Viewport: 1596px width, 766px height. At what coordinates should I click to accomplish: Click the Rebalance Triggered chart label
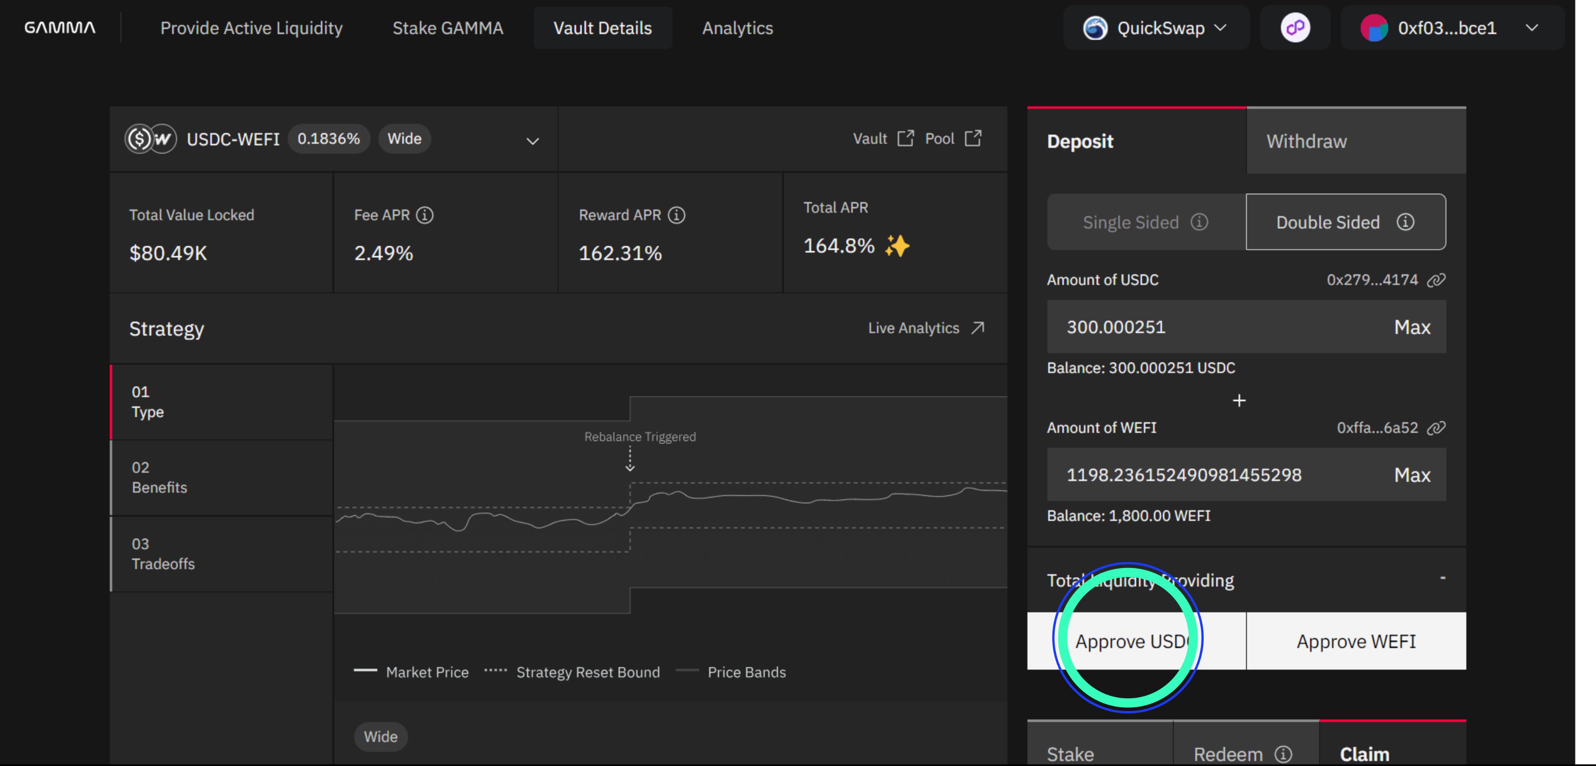pyautogui.click(x=640, y=437)
